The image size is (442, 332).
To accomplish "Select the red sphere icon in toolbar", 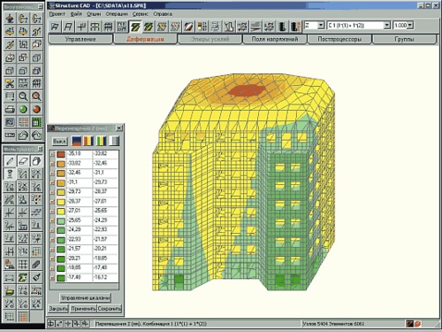I will (x=36, y=110).
